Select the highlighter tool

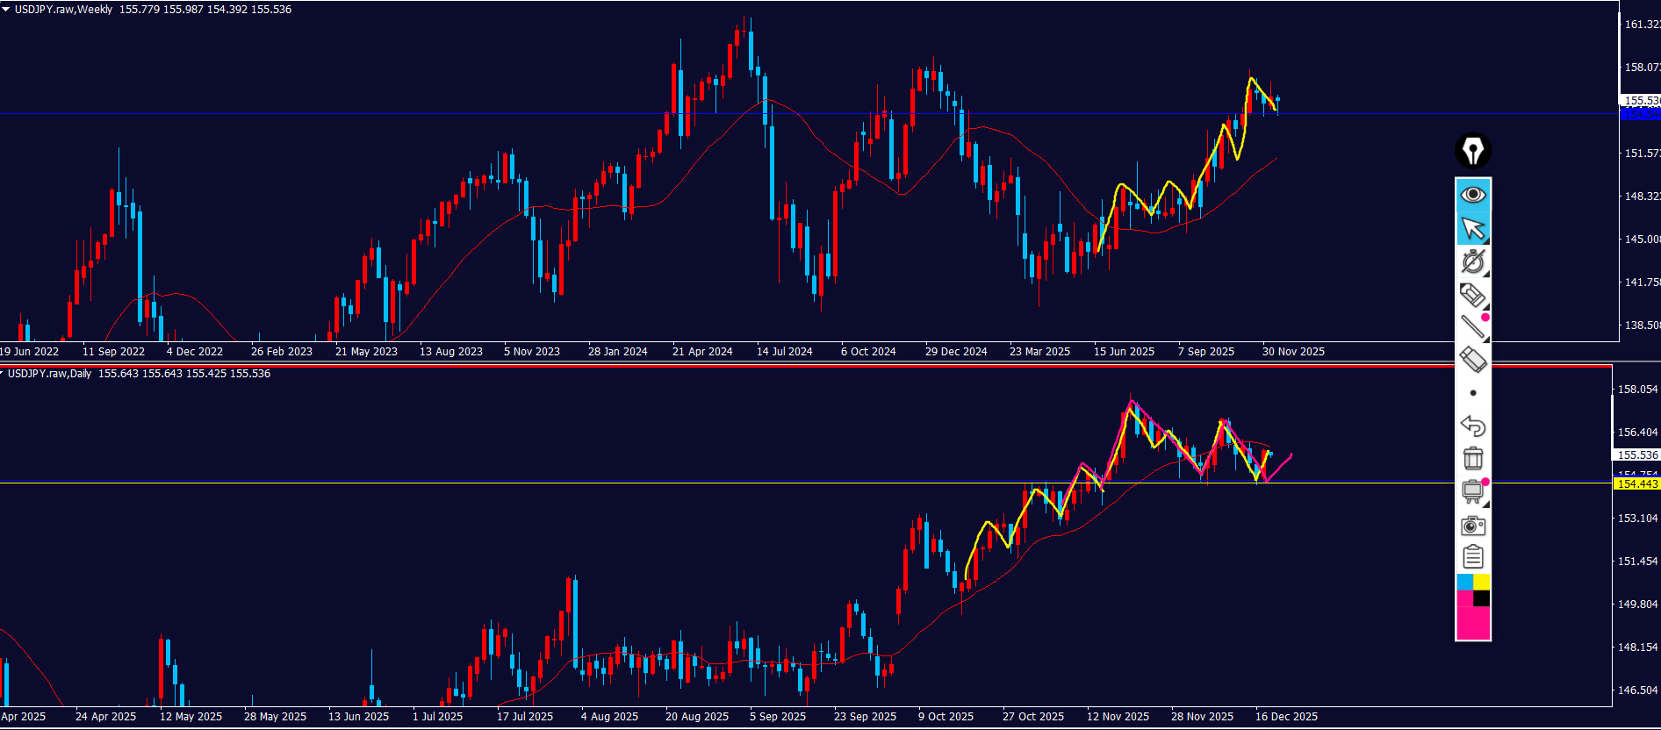pyautogui.click(x=1472, y=295)
